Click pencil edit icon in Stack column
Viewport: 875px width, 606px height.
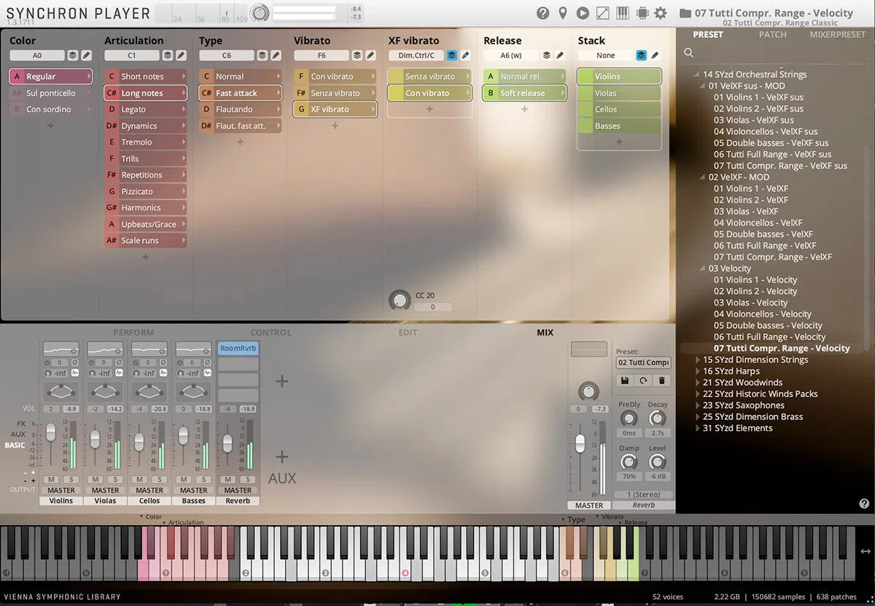[x=655, y=55]
